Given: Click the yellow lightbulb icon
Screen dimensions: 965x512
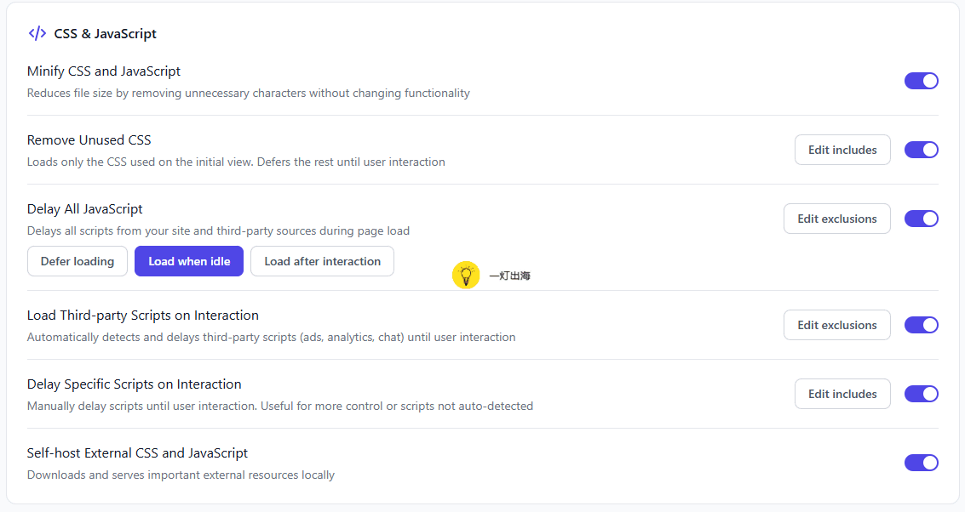Looking at the screenshot, I should 466,275.
